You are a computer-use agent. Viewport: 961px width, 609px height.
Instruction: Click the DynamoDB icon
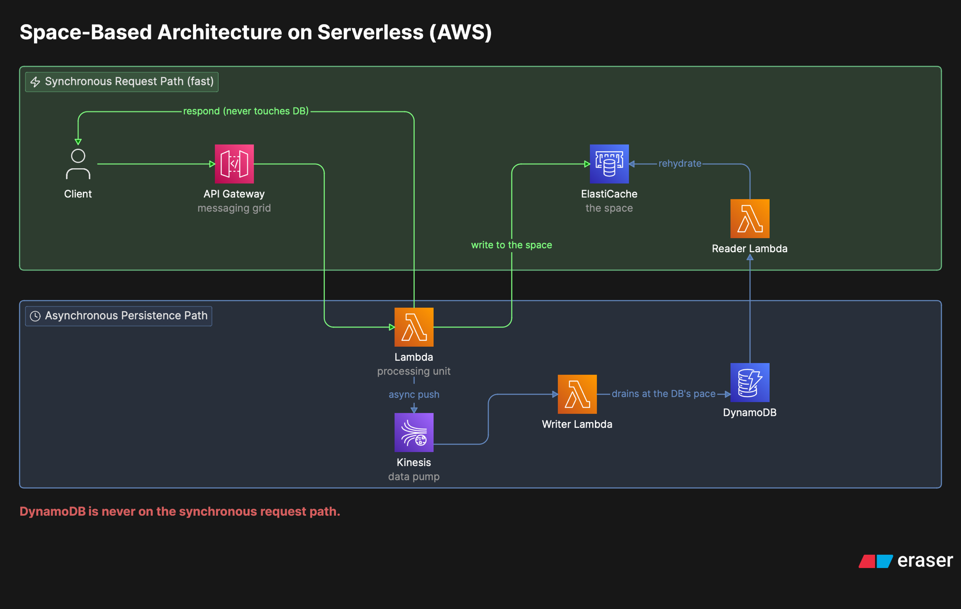[750, 382]
